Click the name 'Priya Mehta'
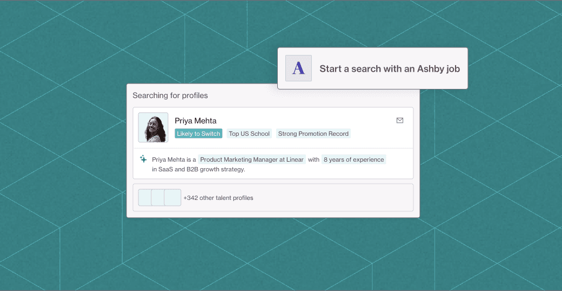 195,121
